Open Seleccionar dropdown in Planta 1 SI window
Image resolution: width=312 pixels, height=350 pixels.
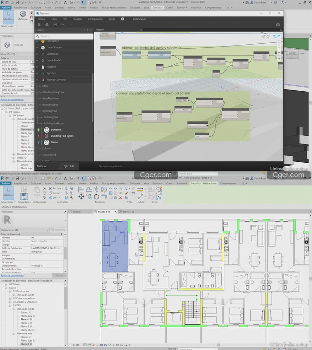[x=8, y=202]
